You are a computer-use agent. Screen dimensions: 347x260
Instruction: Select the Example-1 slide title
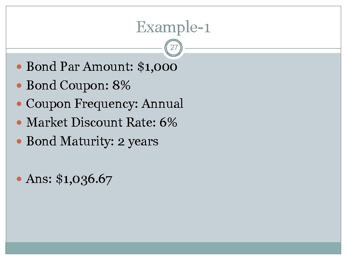click(x=173, y=26)
